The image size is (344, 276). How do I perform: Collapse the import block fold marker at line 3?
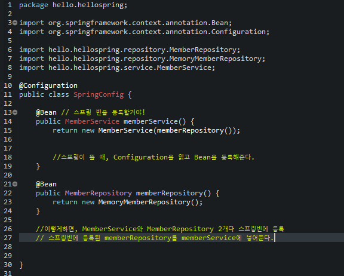(x=15, y=23)
